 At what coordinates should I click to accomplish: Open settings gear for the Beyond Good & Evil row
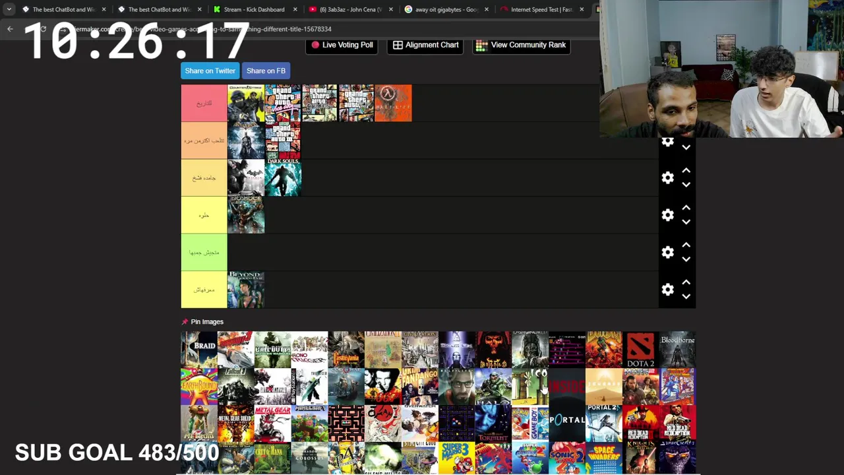pyautogui.click(x=668, y=290)
